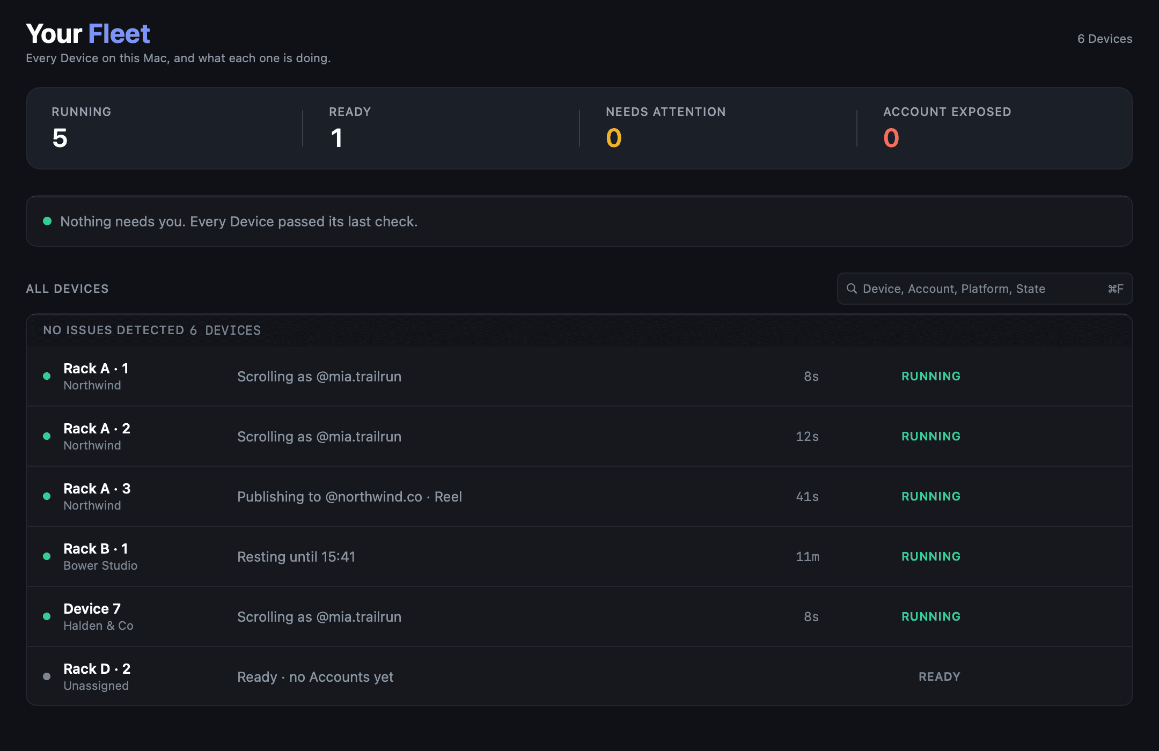Click the Halden & Co group label
This screenshot has width=1159, height=751.
[98, 625]
